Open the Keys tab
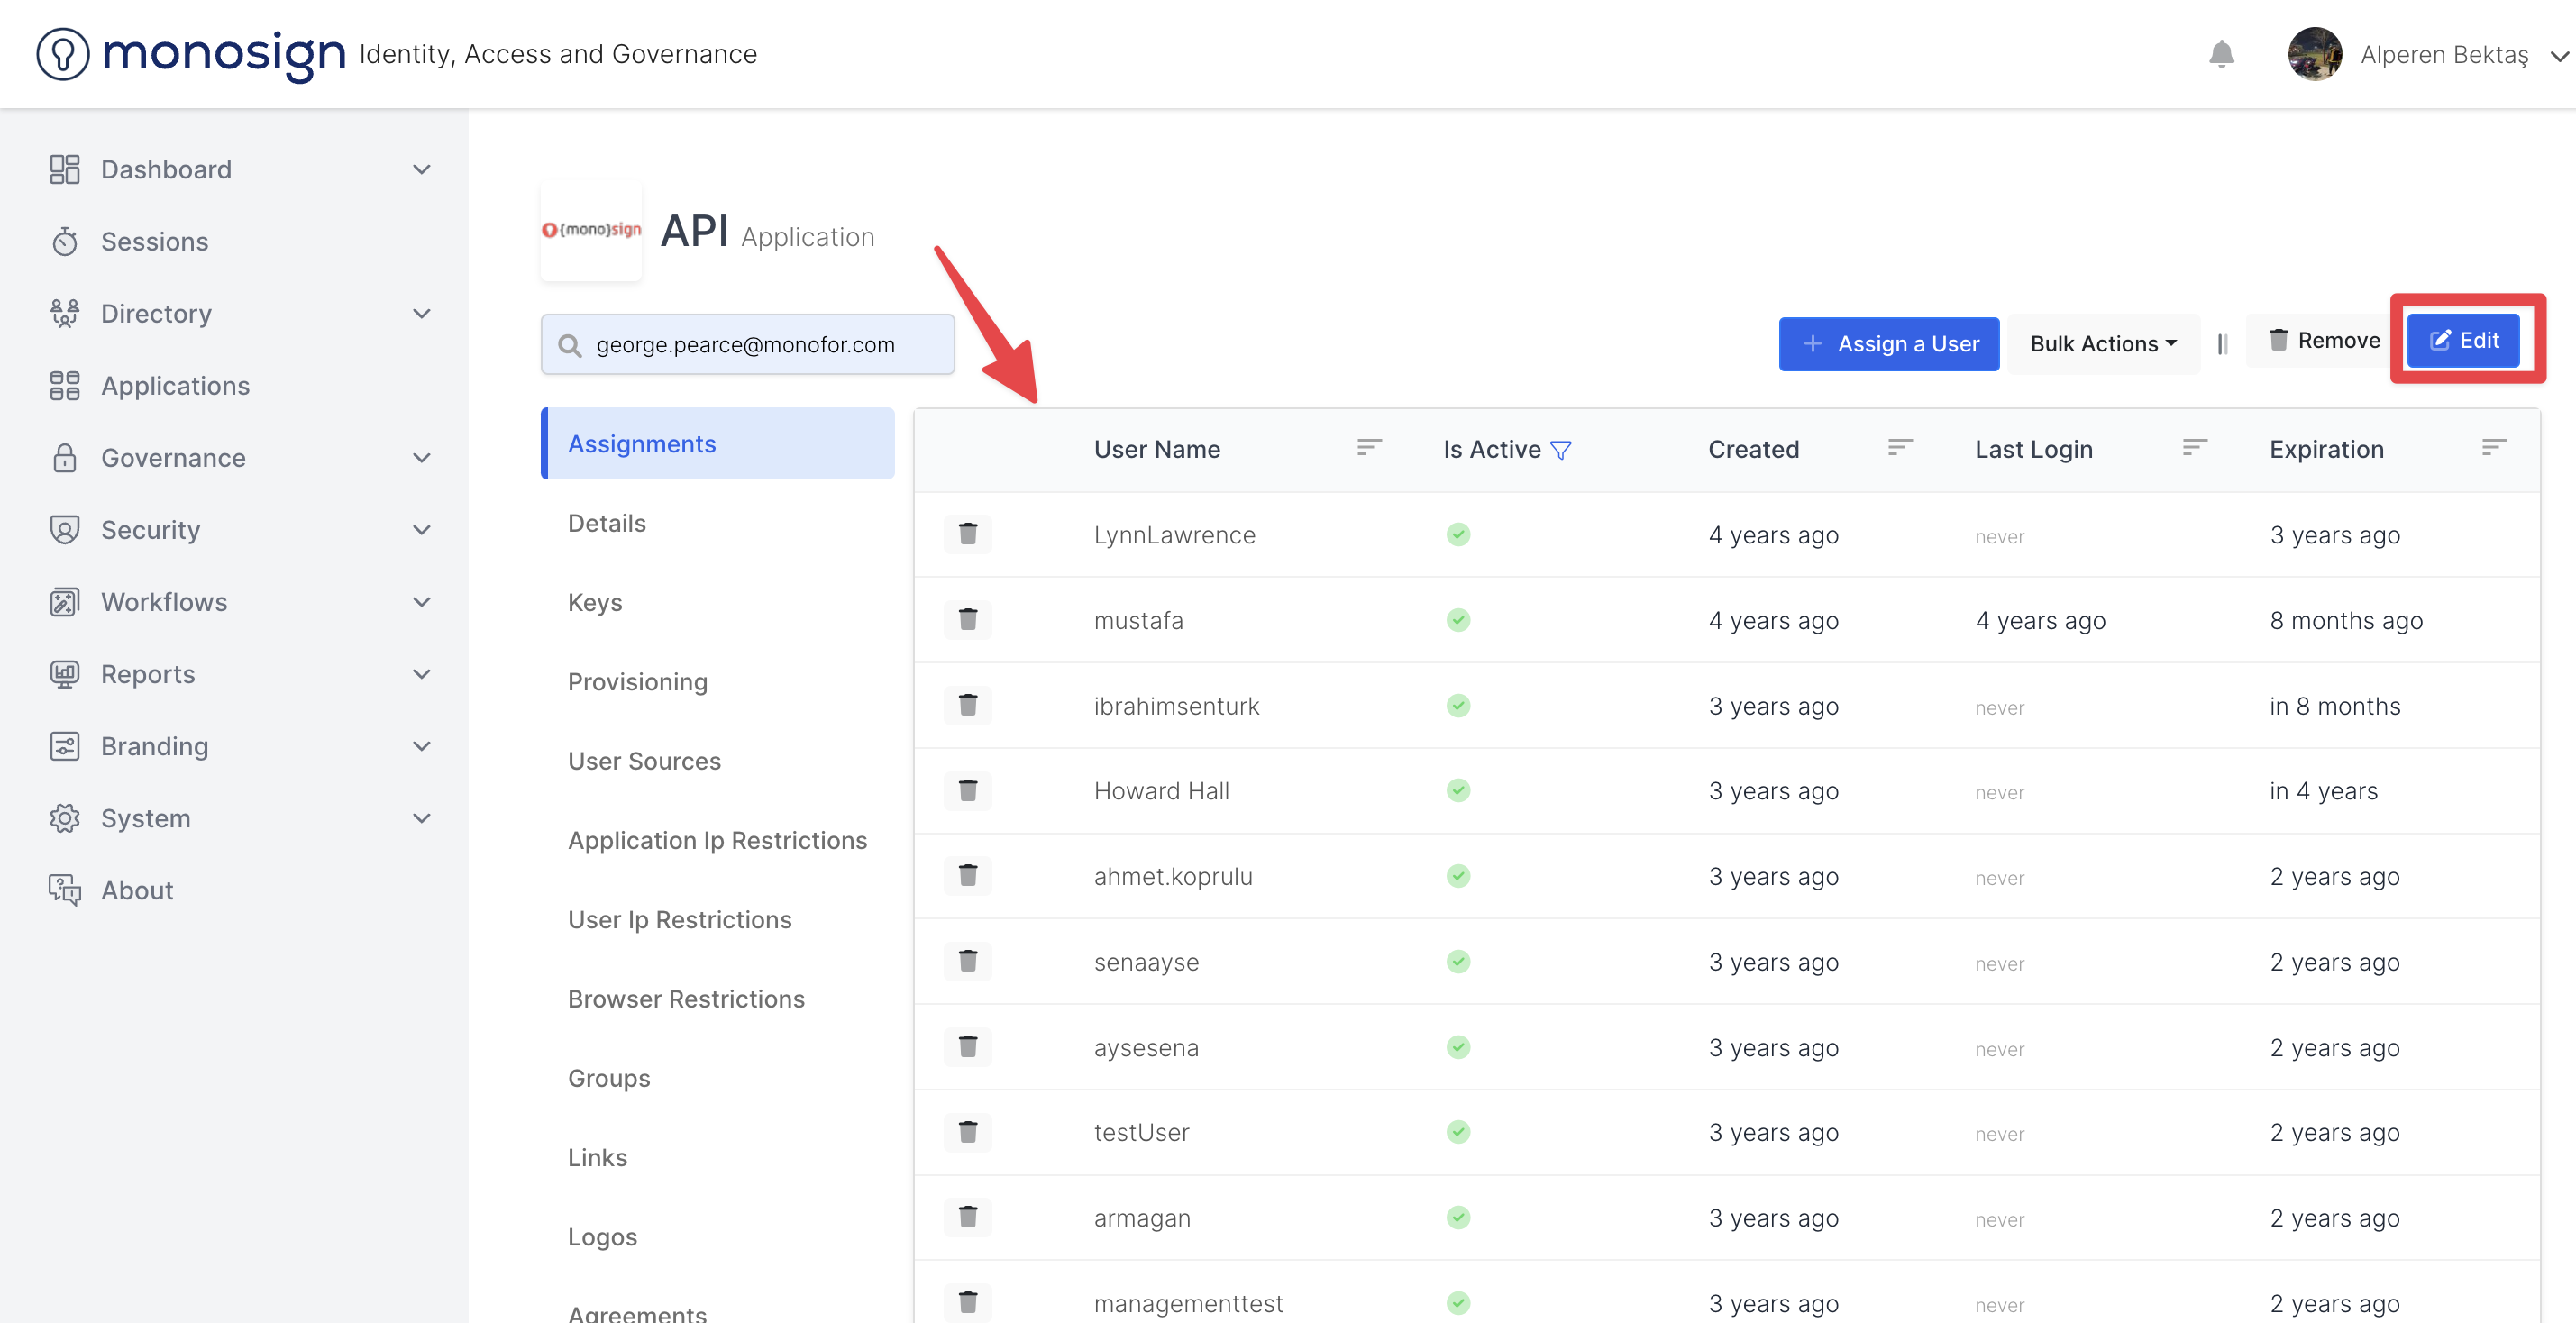 click(x=595, y=602)
